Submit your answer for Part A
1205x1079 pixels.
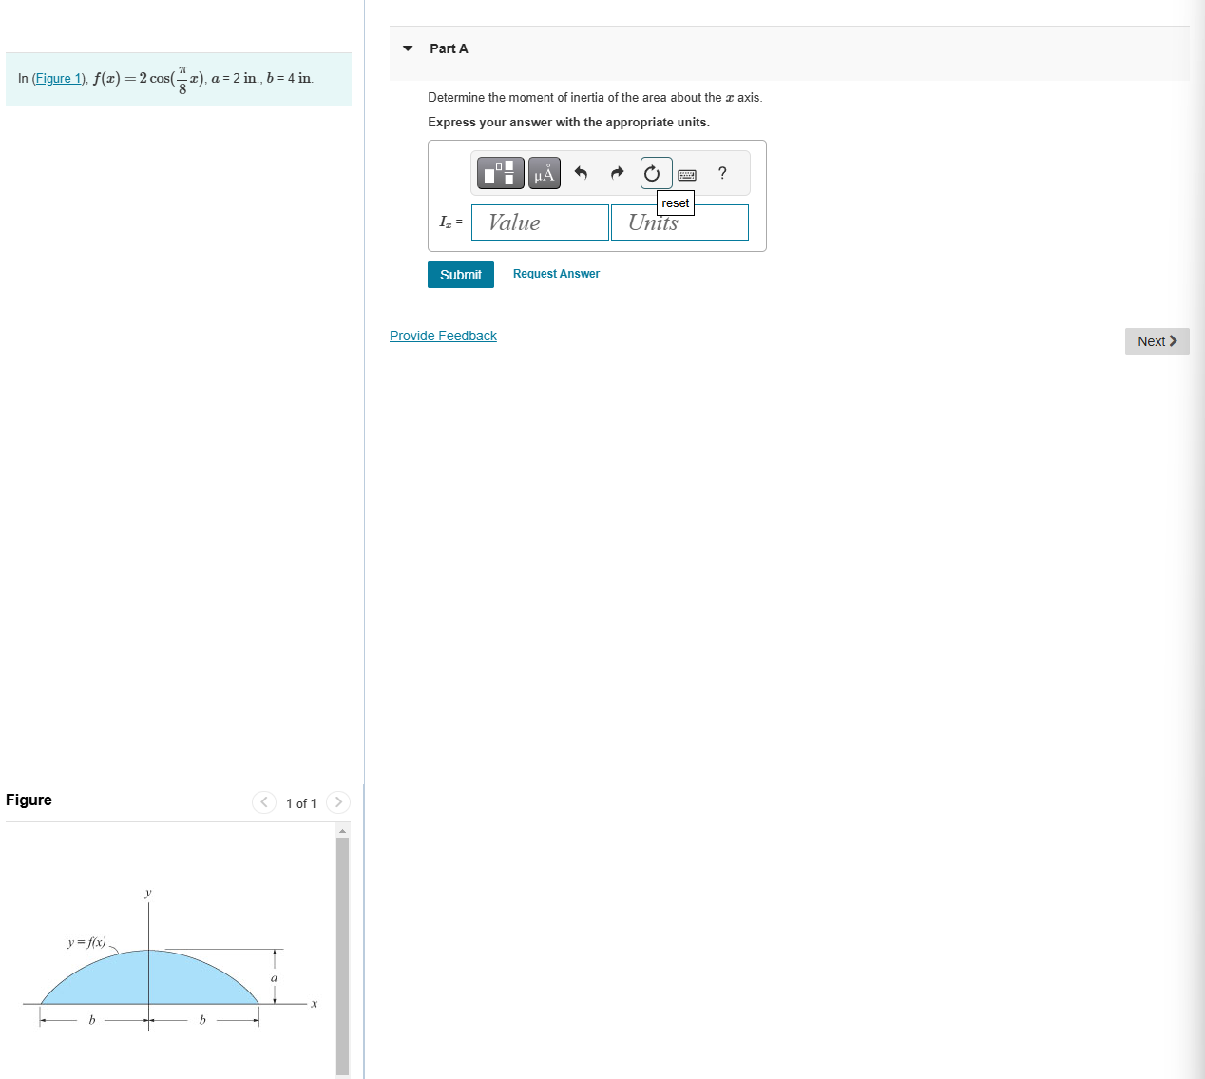[460, 274]
